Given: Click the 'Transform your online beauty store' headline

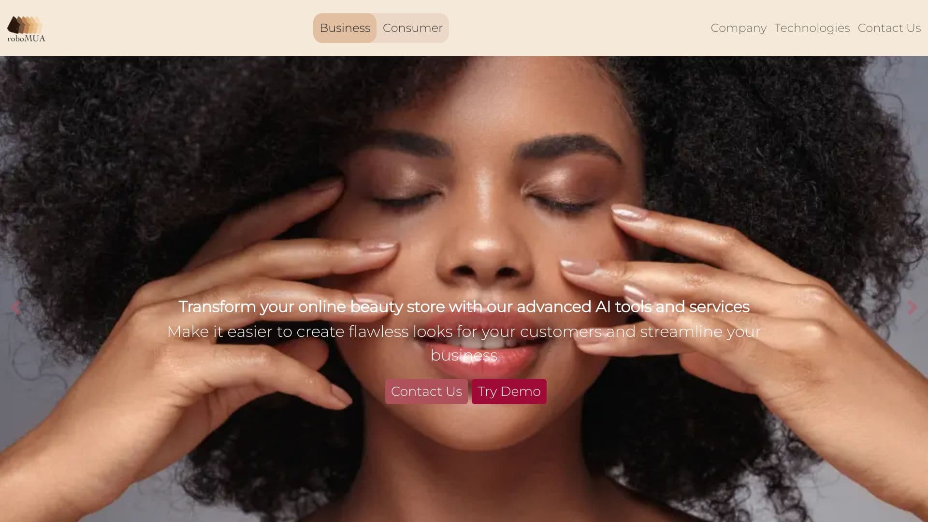Looking at the screenshot, I should pos(464,306).
